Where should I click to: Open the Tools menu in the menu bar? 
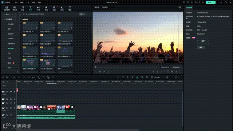(28, 3)
